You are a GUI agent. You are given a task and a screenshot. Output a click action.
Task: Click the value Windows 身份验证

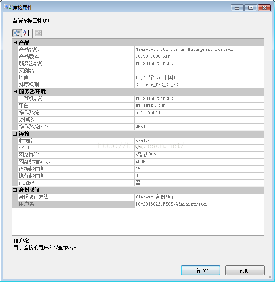pyautogui.click(x=155, y=197)
